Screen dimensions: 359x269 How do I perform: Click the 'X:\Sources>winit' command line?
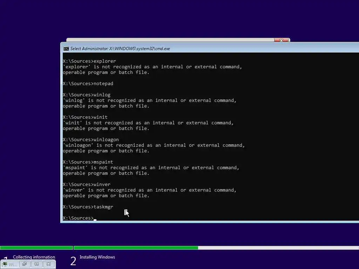[x=85, y=117]
